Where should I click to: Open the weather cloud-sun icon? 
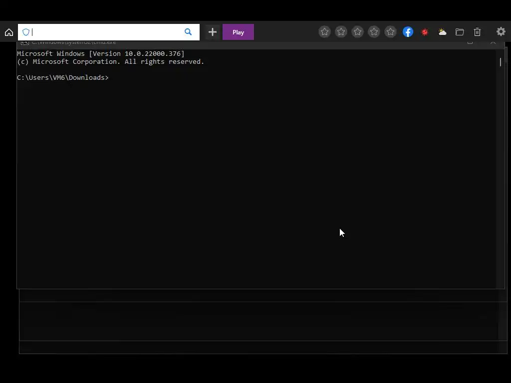[442, 32]
